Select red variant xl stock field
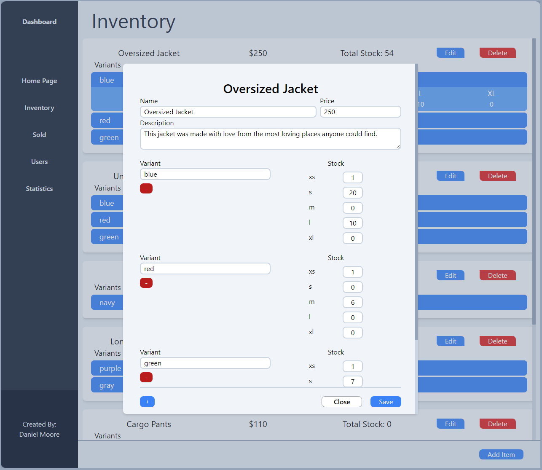This screenshot has width=542, height=470. click(353, 333)
